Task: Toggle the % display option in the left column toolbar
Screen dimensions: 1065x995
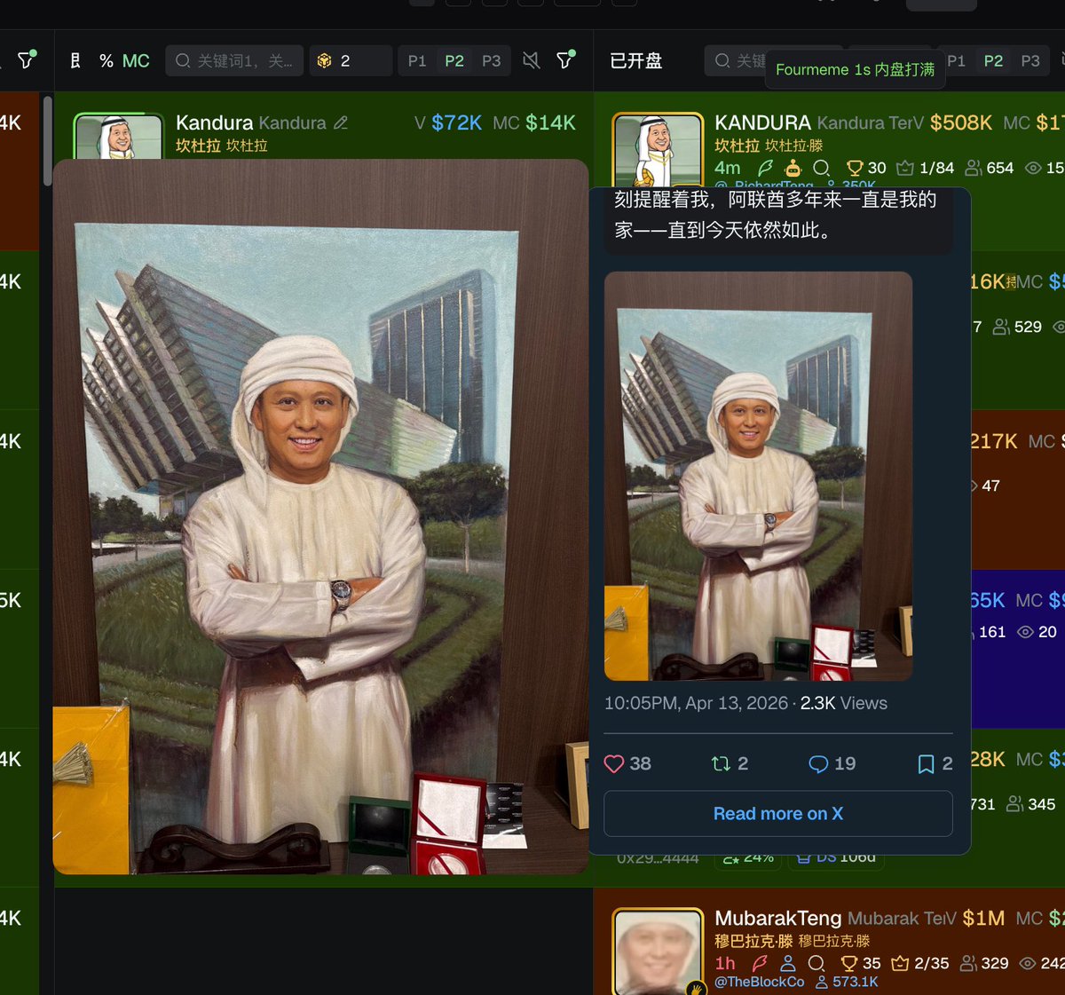Action: point(106,60)
